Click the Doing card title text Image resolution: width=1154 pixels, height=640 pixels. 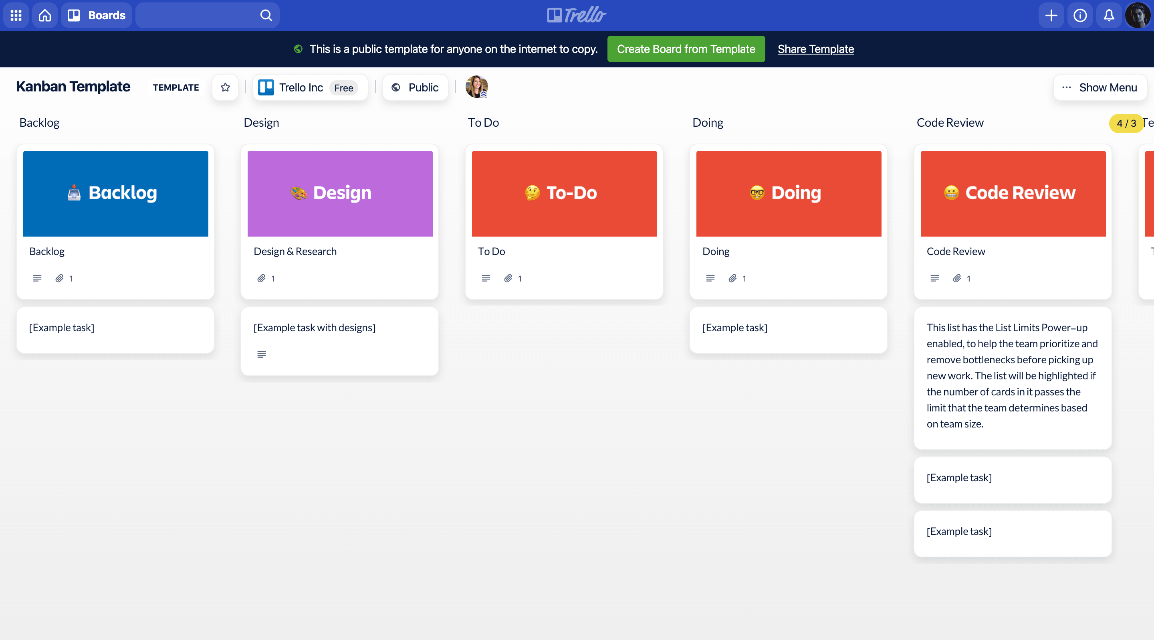(x=716, y=251)
